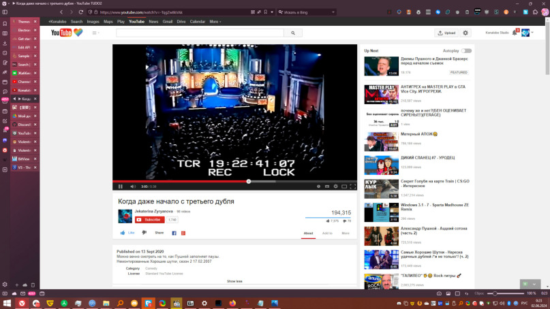
Task: Mute the video with speaker icon
Action: (x=133, y=186)
